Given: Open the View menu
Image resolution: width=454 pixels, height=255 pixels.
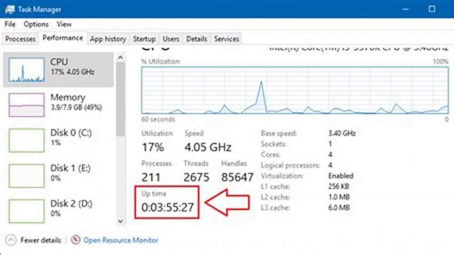Looking at the screenshot, I should (64, 25).
